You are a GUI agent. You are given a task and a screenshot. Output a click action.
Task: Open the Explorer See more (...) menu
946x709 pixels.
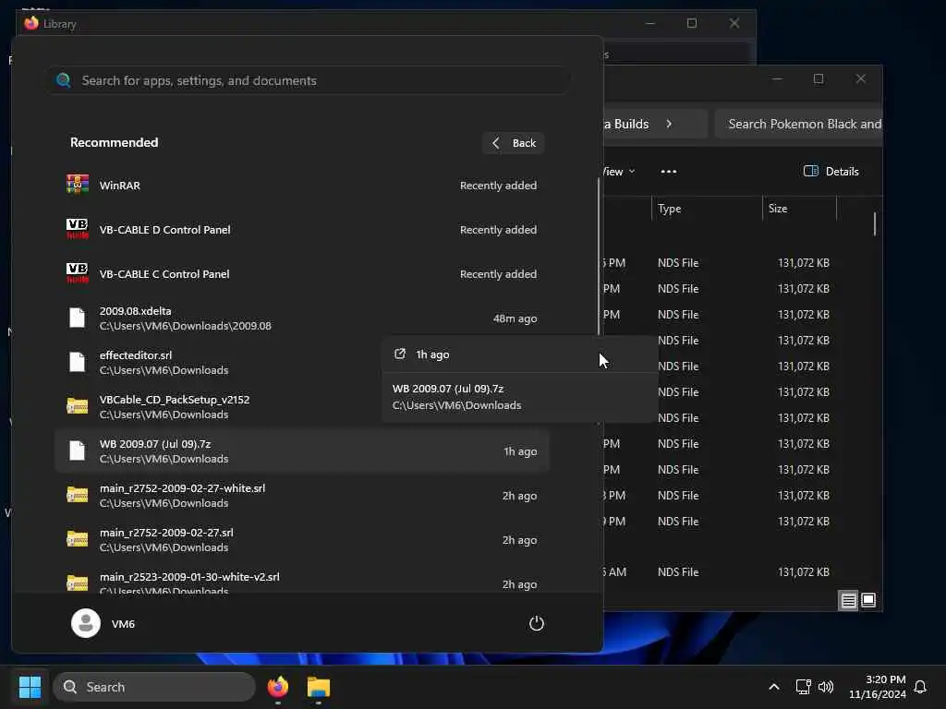[669, 171]
